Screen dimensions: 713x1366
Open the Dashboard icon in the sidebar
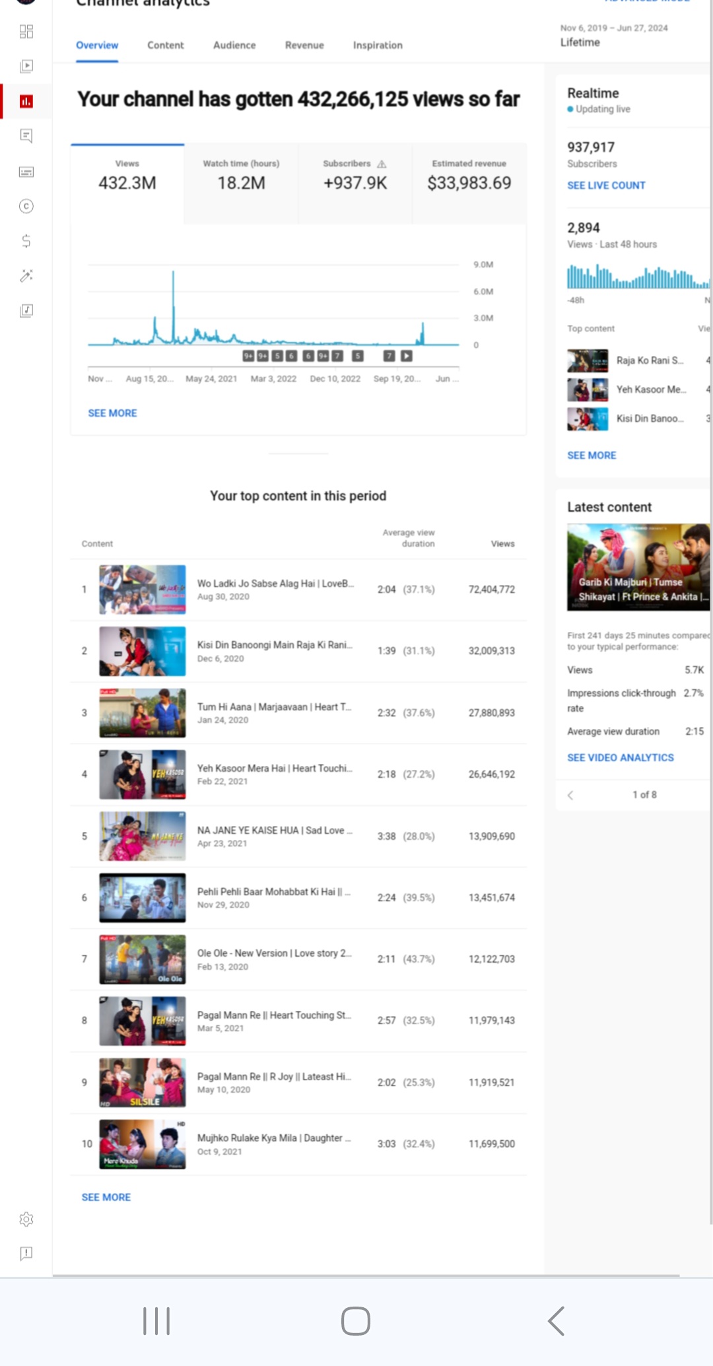coord(26,32)
